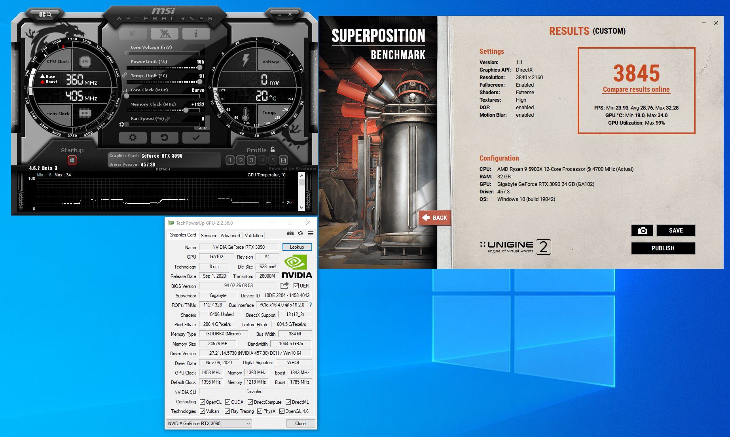730x437 pixels.
Task: Take a Superposition results screenshot
Action: pos(642,231)
